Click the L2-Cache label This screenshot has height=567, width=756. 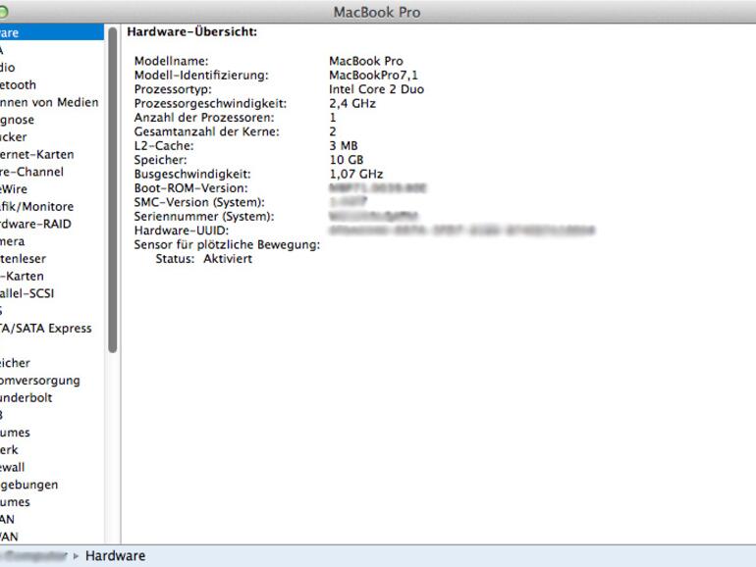164,145
